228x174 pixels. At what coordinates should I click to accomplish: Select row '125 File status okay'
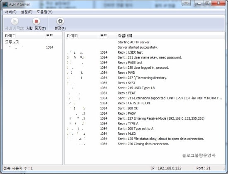(145, 139)
